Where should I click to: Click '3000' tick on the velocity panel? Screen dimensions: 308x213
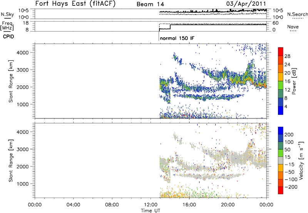click(23, 149)
